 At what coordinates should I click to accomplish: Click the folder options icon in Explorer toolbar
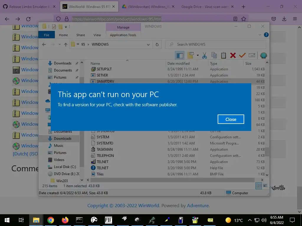click(191, 55)
